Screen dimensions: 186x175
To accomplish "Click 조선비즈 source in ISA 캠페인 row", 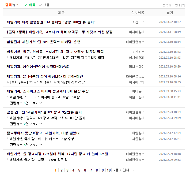I will 138,22.
